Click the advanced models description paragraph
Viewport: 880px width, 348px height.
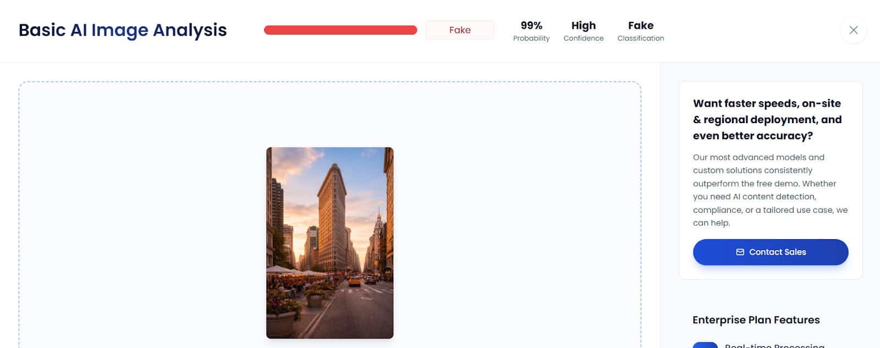tap(770, 190)
